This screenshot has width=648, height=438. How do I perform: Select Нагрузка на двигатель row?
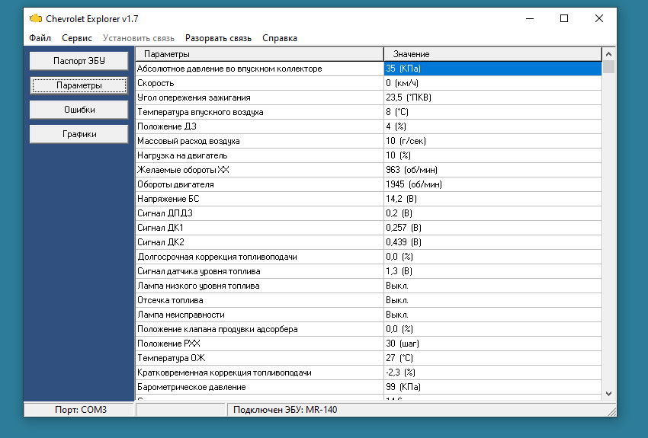pyautogui.click(x=369, y=155)
